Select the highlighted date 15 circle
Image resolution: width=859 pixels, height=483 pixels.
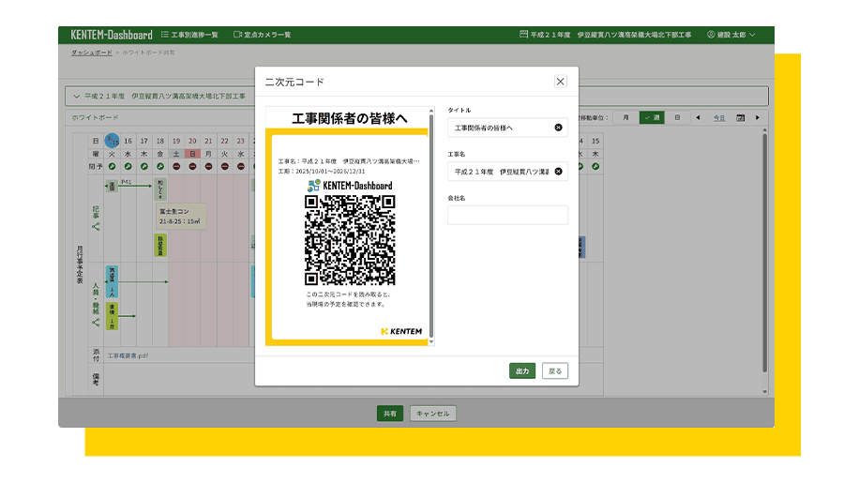point(113,140)
